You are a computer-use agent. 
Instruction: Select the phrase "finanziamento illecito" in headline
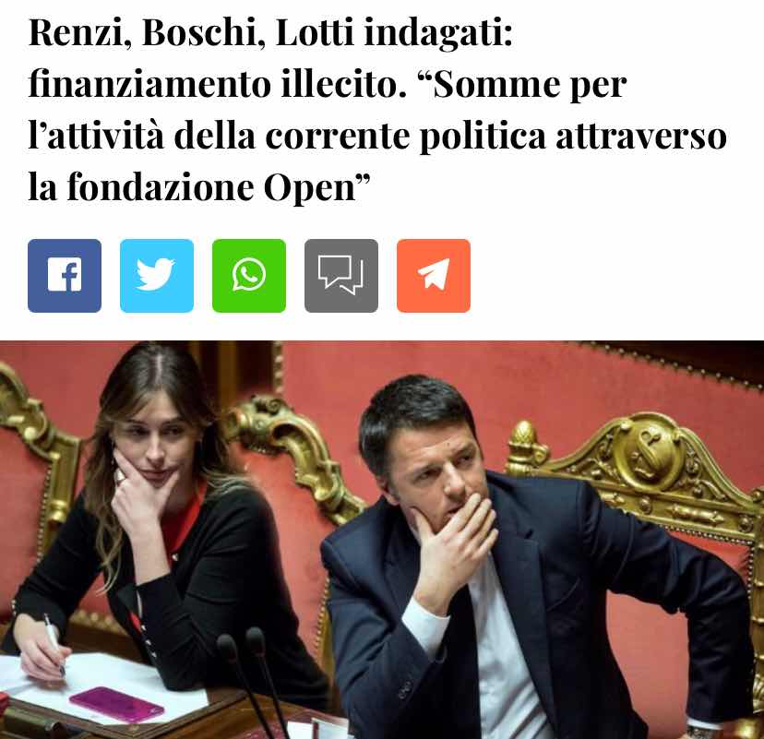[x=218, y=84]
